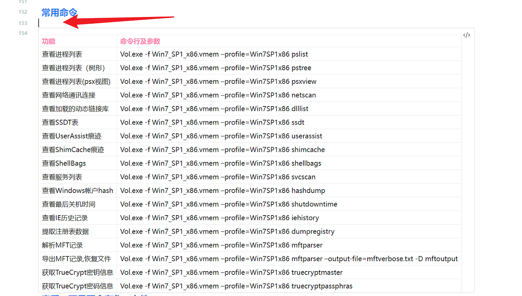
Task: Click line number 152 in the gutter
Action: tap(23, 12)
